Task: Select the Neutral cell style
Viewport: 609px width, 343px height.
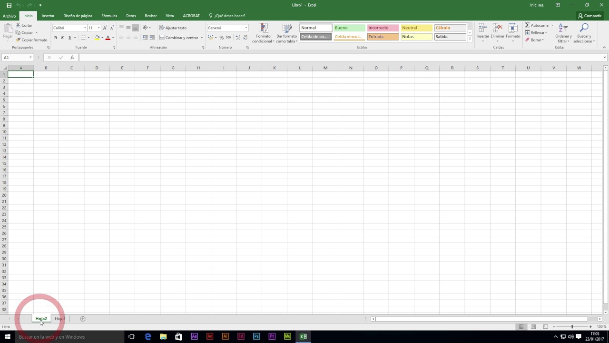Action: pos(416,28)
